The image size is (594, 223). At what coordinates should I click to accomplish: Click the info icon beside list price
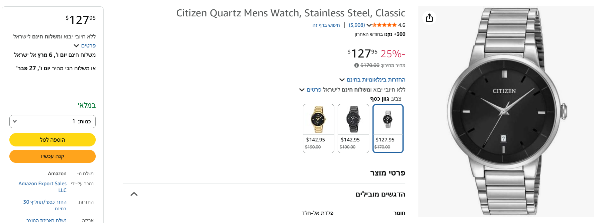pyautogui.click(x=356, y=66)
